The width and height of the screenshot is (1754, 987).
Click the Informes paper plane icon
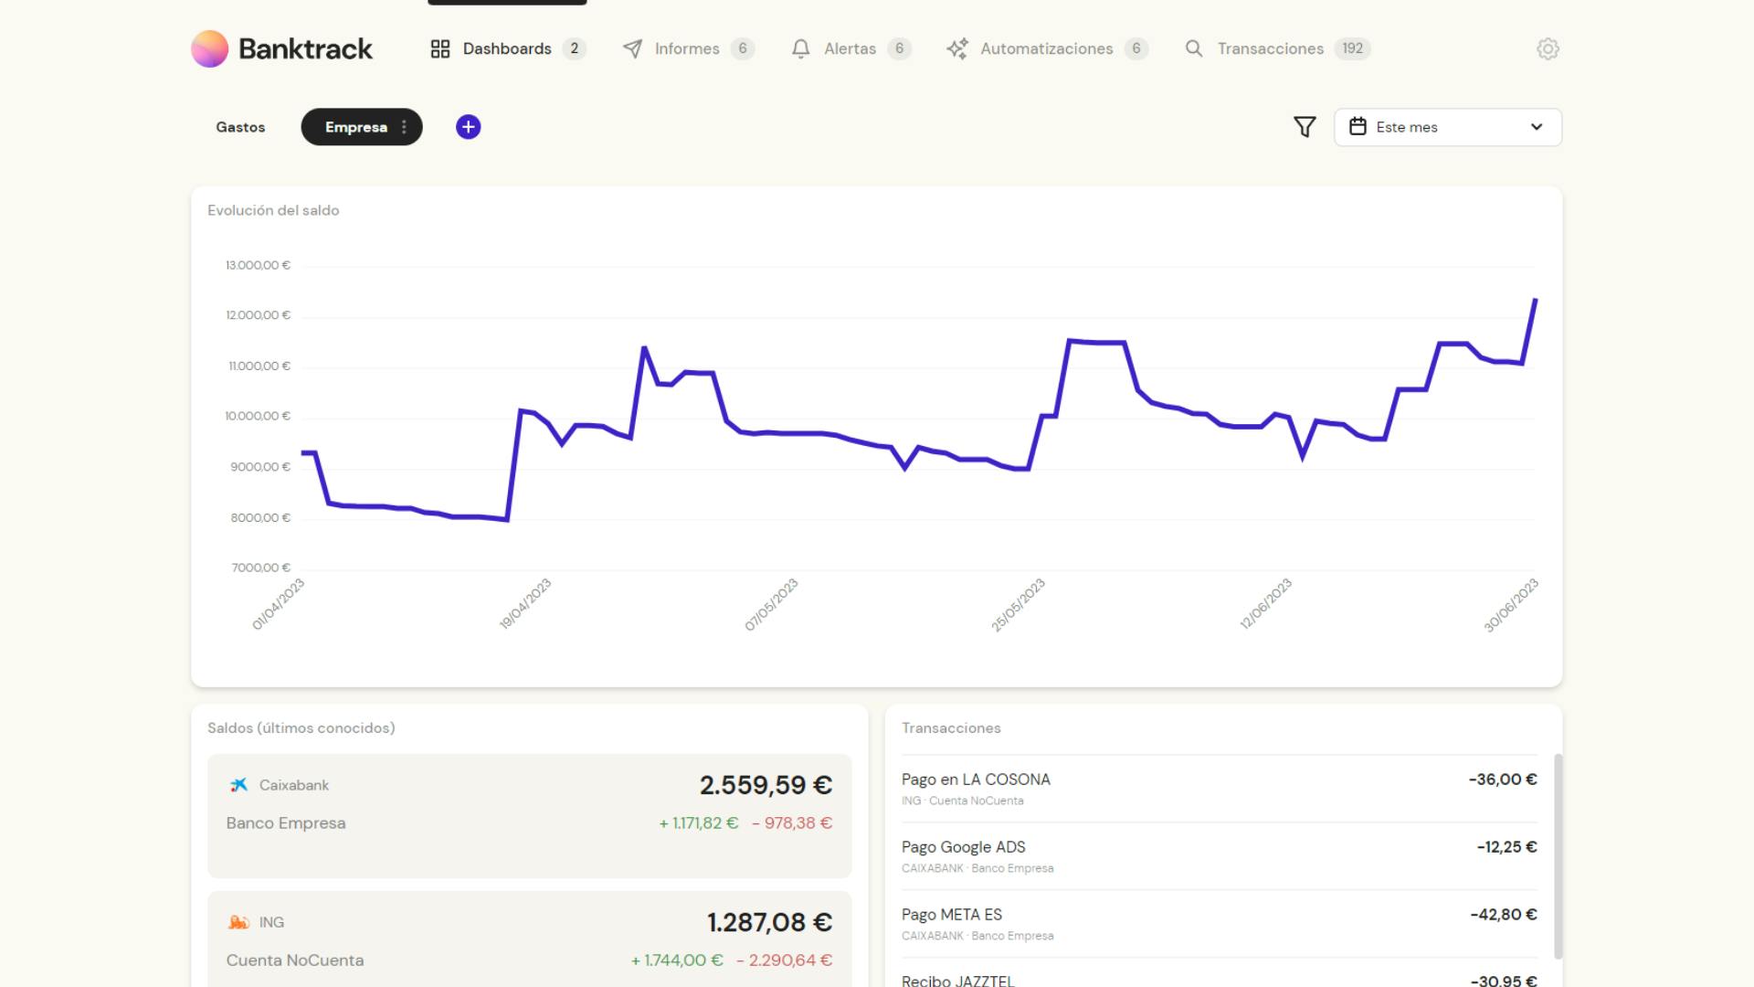coord(632,48)
